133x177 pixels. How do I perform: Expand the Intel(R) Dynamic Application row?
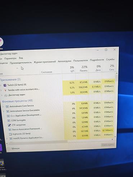pyautogui.click(x=7, y=139)
